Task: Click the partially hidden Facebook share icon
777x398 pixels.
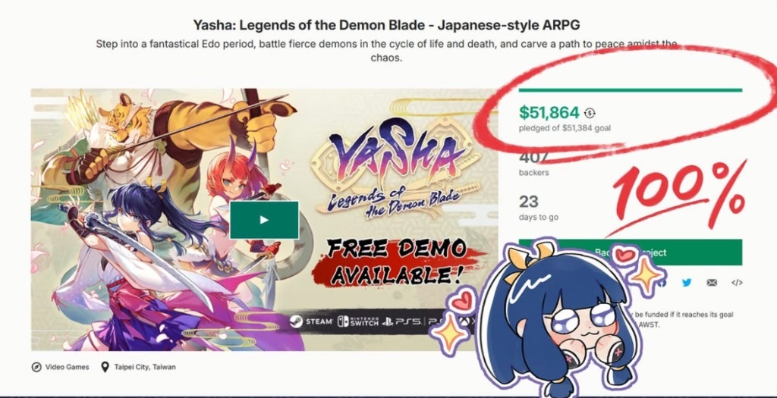Action: [x=662, y=283]
